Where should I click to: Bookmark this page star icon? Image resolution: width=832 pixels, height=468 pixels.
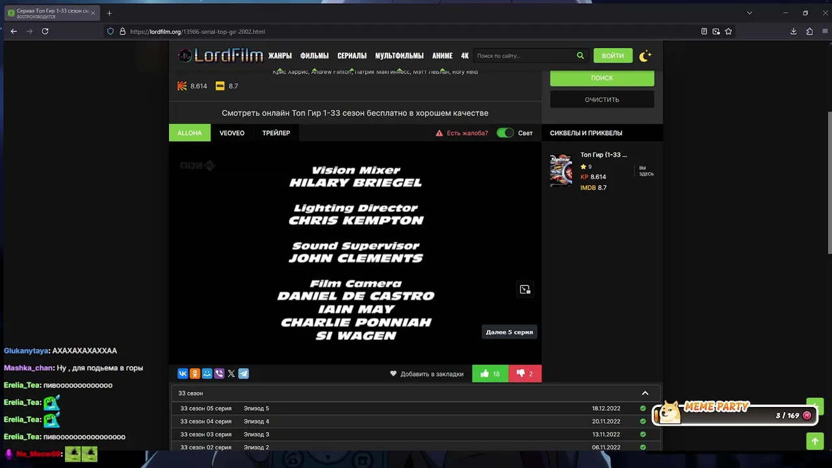tap(729, 31)
